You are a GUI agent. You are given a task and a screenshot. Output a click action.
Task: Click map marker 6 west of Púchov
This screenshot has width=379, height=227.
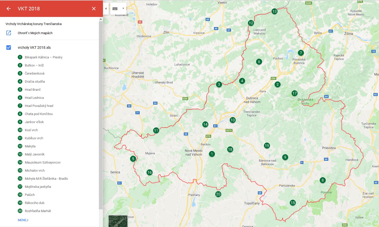pos(259,62)
